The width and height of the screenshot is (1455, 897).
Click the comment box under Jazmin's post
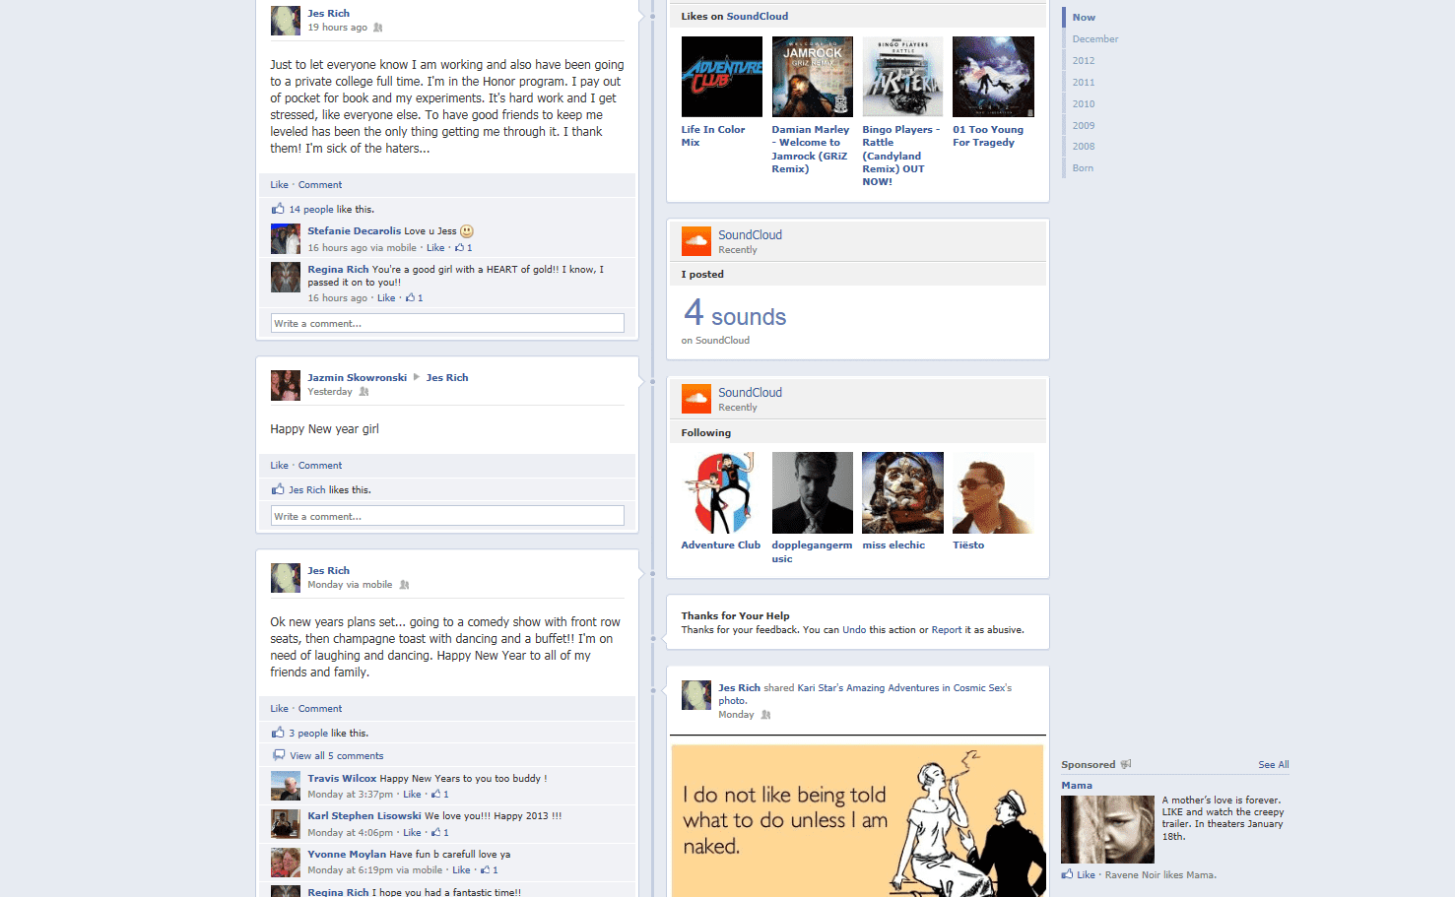(x=447, y=516)
